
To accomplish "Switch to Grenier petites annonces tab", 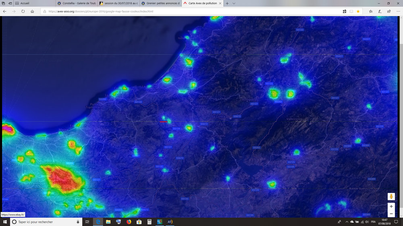I will 161,3.
